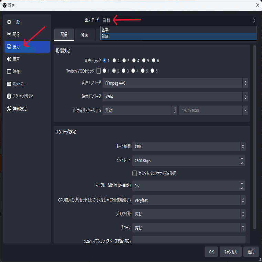Select Twitch VOD track 3 radio button
This screenshot has height=262, width=262.
pos(123,71)
